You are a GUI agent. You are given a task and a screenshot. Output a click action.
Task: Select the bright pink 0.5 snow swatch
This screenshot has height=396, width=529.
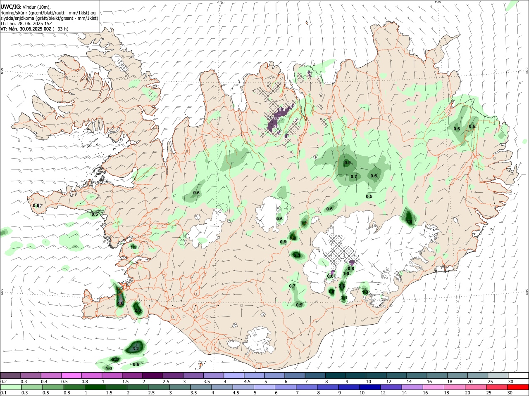71,375
